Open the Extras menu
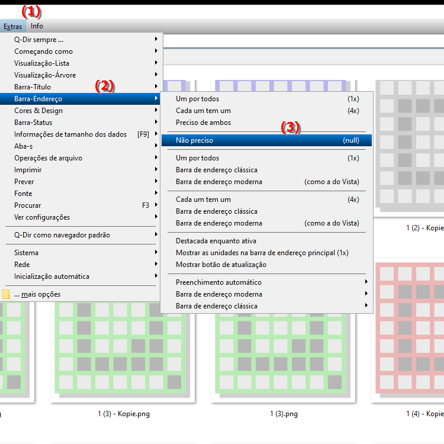 coord(13,26)
